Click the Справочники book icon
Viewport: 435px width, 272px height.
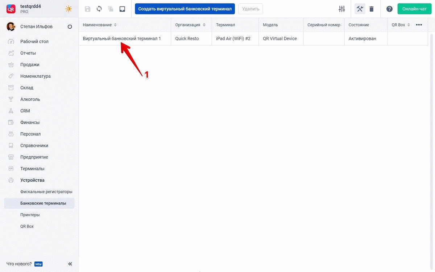point(11,145)
